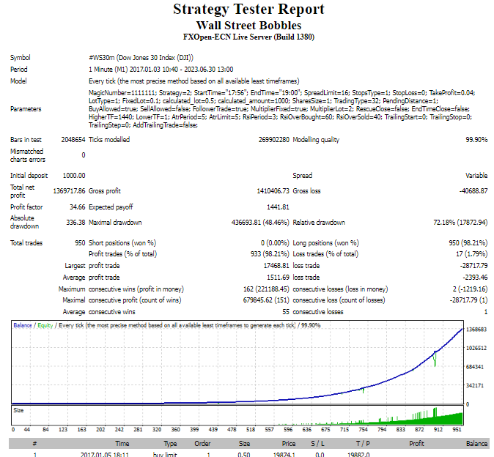Click the chart axis label 1368683

(476, 330)
